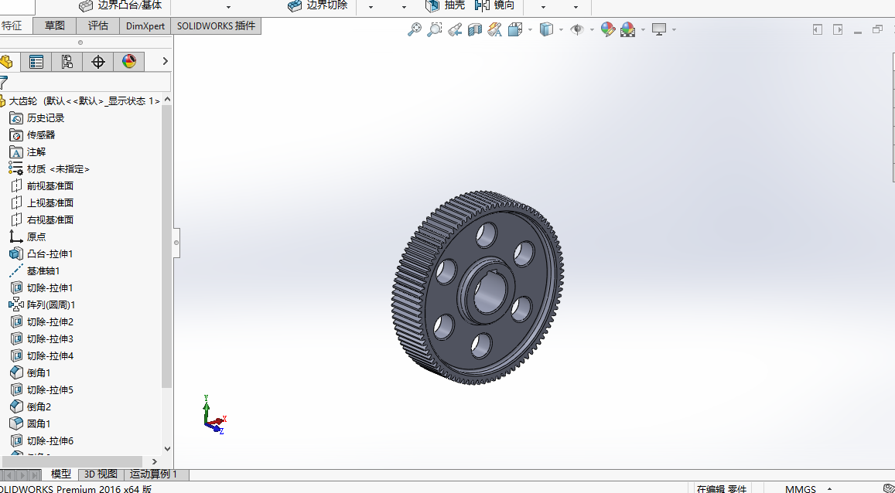Click the MMGS unit system in status bar
The image size is (895, 493).
(801, 489)
